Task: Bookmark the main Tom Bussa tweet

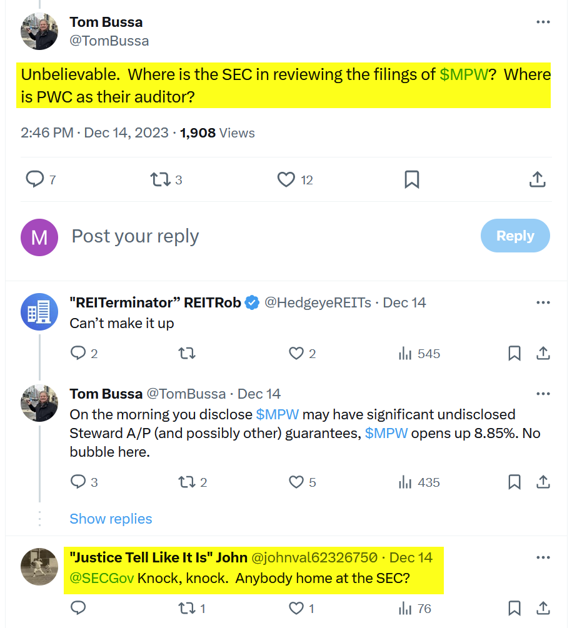Action: 411,180
